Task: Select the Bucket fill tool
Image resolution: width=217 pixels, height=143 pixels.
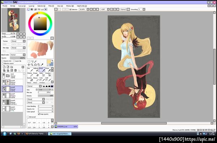Action: tap(30, 79)
